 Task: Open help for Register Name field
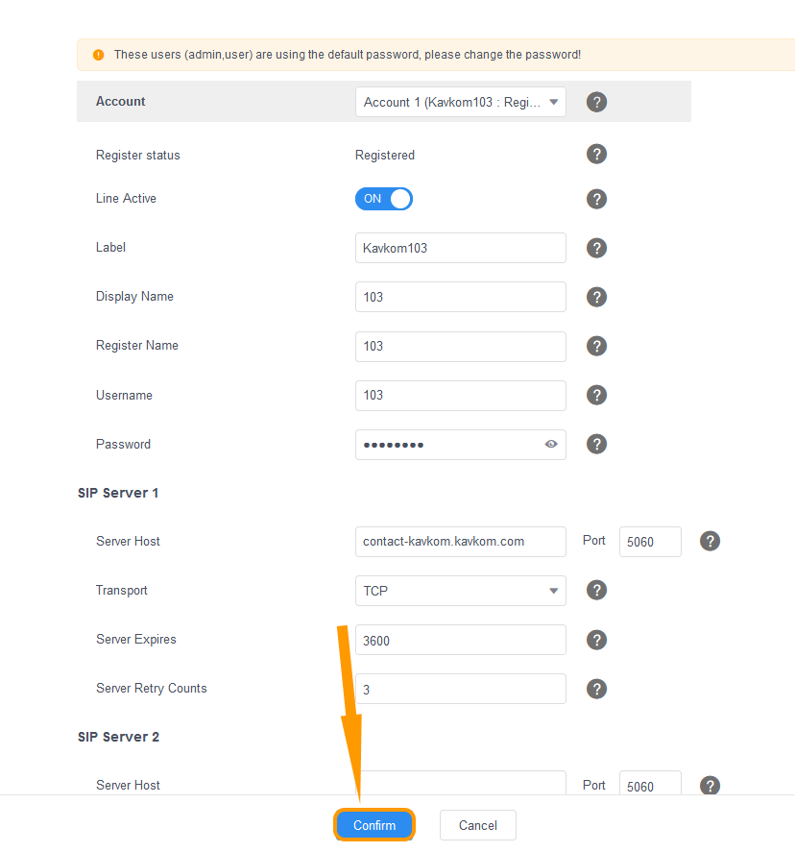596,346
